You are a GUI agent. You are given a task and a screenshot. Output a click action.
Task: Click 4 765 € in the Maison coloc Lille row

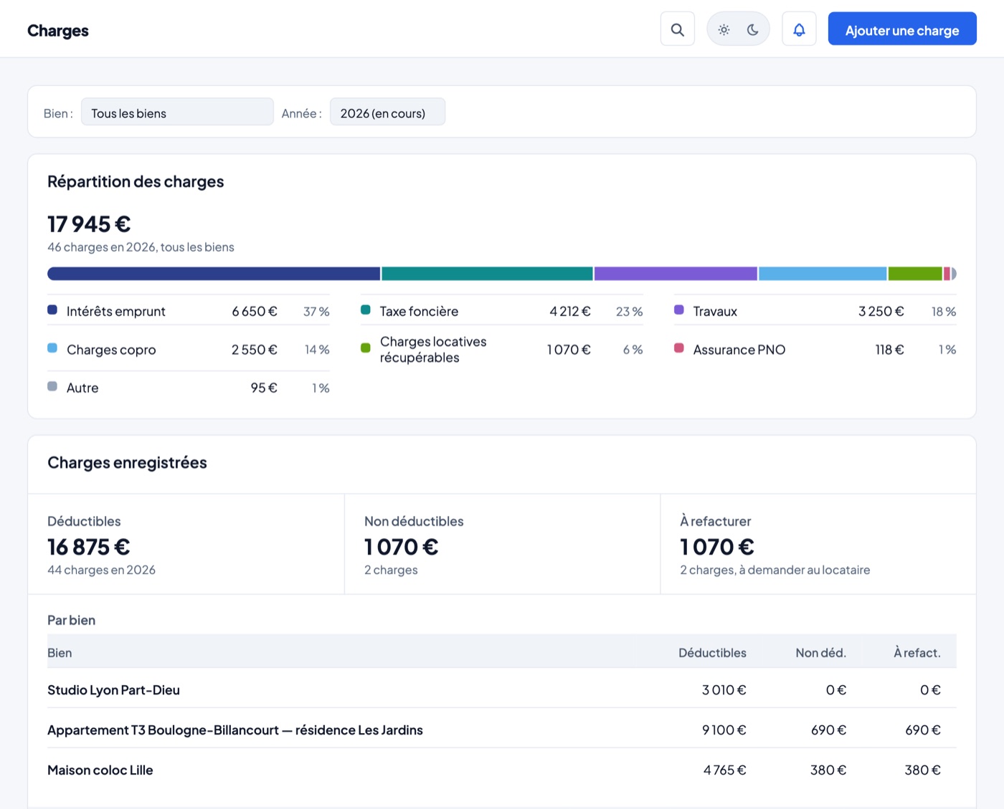pyautogui.click(x=725, y=770)
